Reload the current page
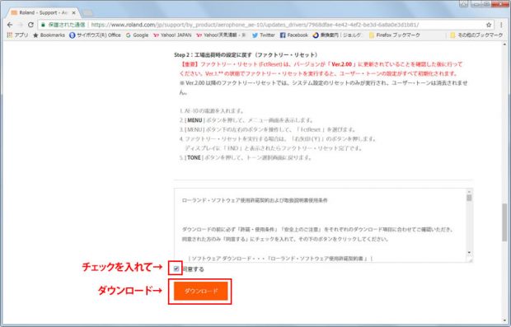 [30, 25]
